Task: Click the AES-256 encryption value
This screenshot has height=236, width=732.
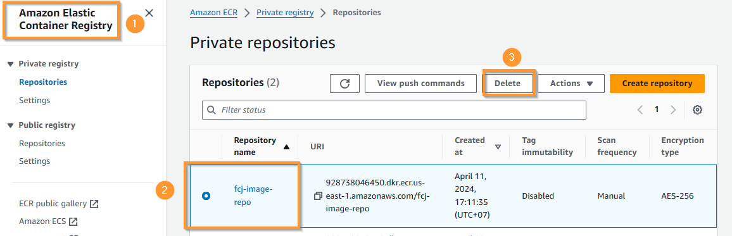Action: 678,196
